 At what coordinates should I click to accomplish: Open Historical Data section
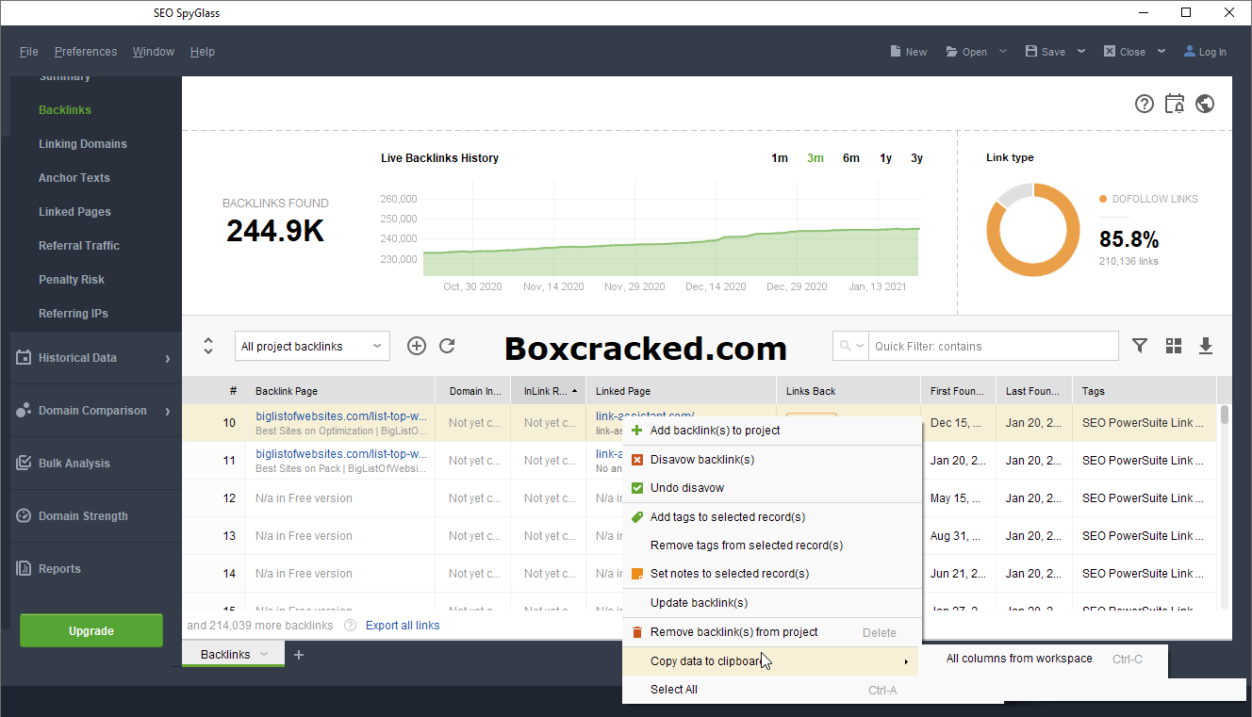[95, 358]
